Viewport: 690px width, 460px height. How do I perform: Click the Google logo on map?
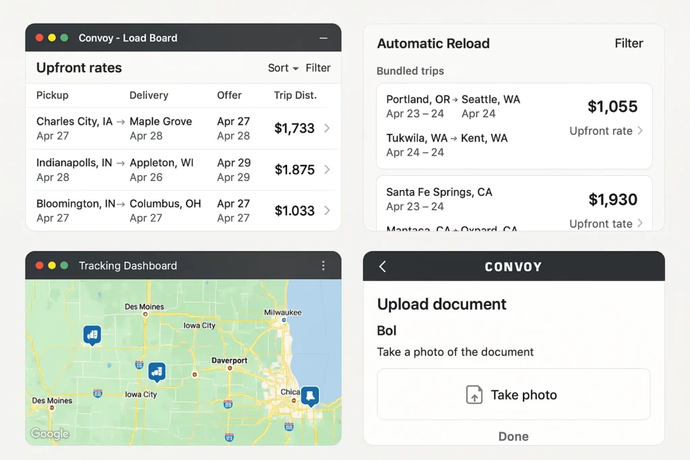coord(50,434)
